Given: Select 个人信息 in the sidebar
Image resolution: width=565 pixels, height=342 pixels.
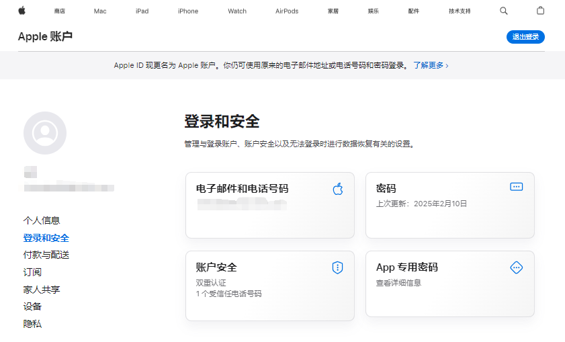Looking at the screenshot, I should click(x=42, y=220).
